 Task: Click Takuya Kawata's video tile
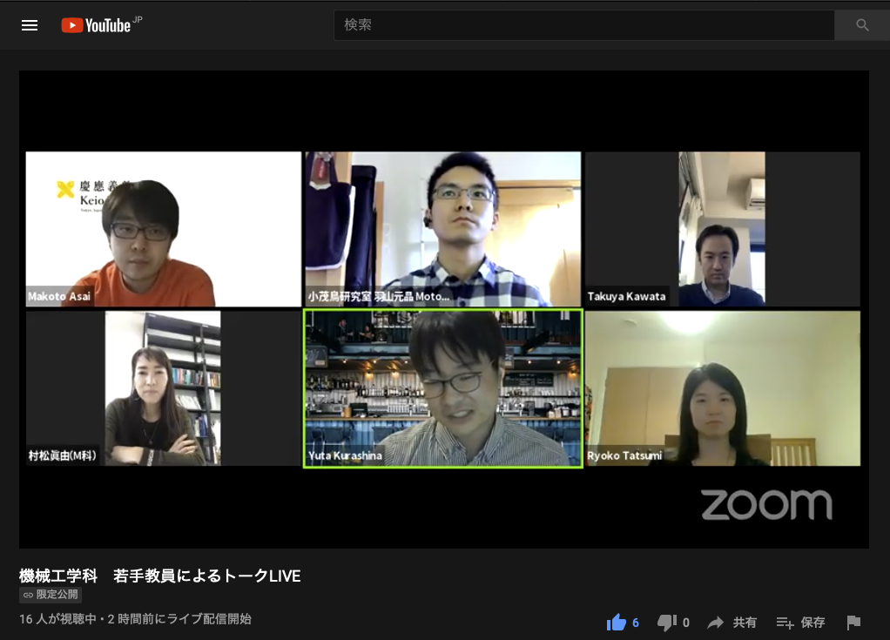pos(722,229)
